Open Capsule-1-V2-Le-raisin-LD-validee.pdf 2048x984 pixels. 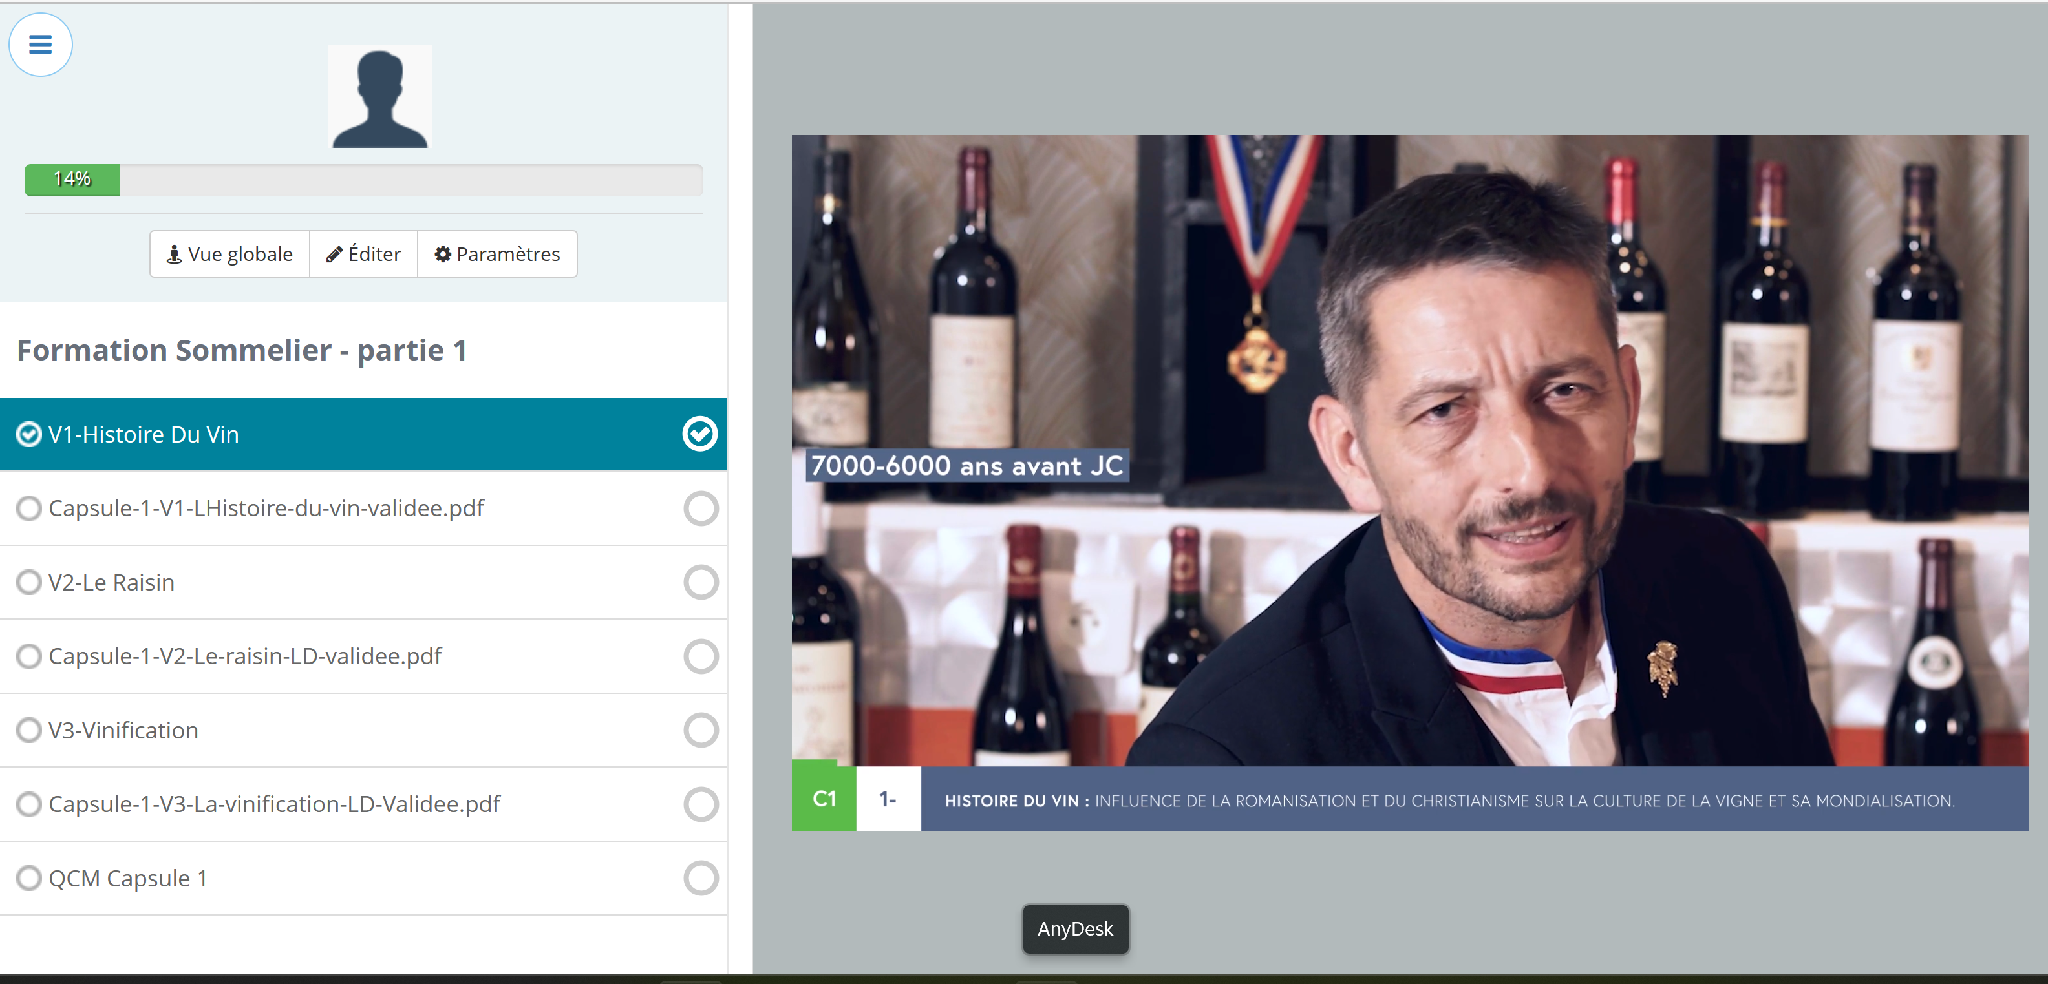click(x=245, y=656)
